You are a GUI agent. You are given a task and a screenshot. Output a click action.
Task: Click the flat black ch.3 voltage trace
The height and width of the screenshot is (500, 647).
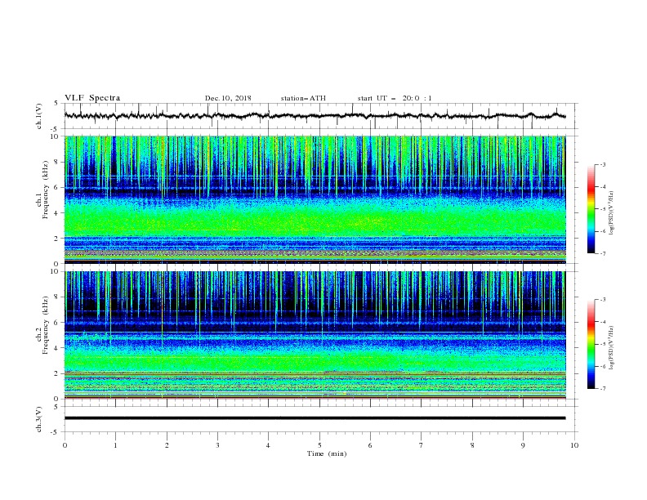[x=315, y=418]
